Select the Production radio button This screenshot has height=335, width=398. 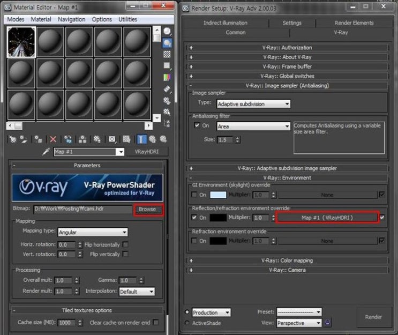[187, 312]
